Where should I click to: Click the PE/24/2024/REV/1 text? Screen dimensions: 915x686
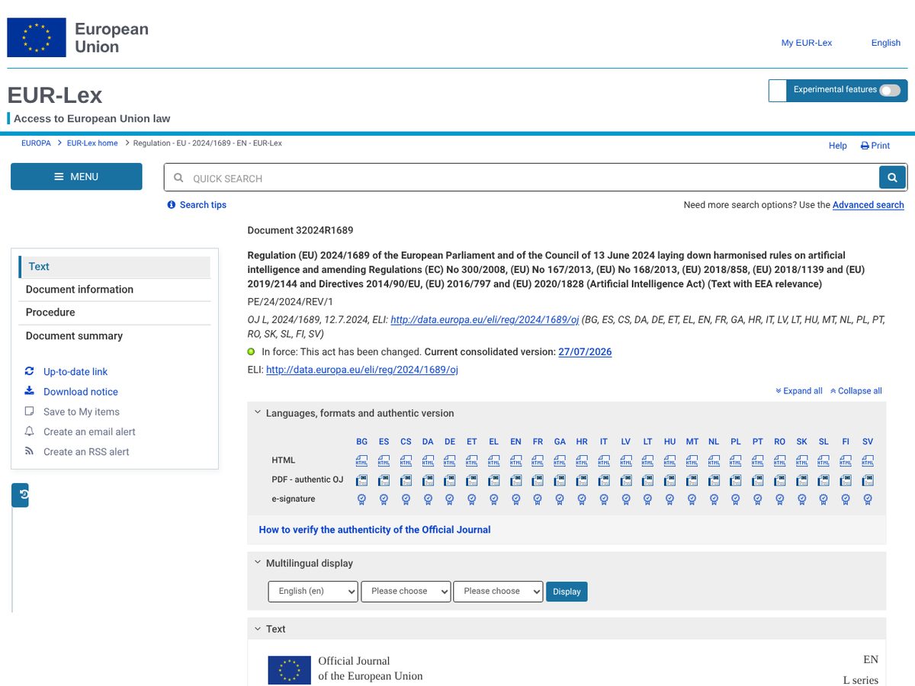pos(291,302)
